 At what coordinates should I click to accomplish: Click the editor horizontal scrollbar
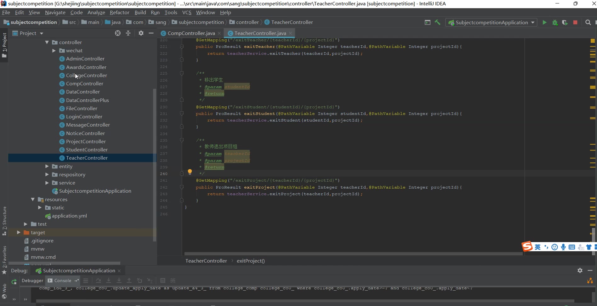click(x=353, y=253)
